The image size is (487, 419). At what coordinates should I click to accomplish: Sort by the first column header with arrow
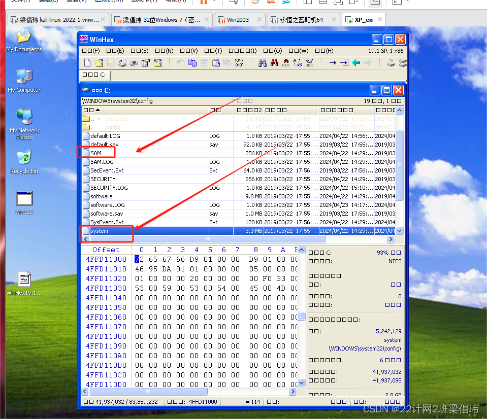[x=145, y=110]
